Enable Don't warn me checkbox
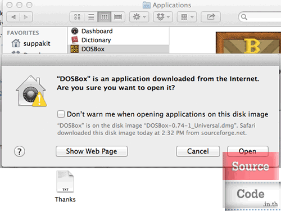Viewport: 281px width, 211px height. click(61, 114)
